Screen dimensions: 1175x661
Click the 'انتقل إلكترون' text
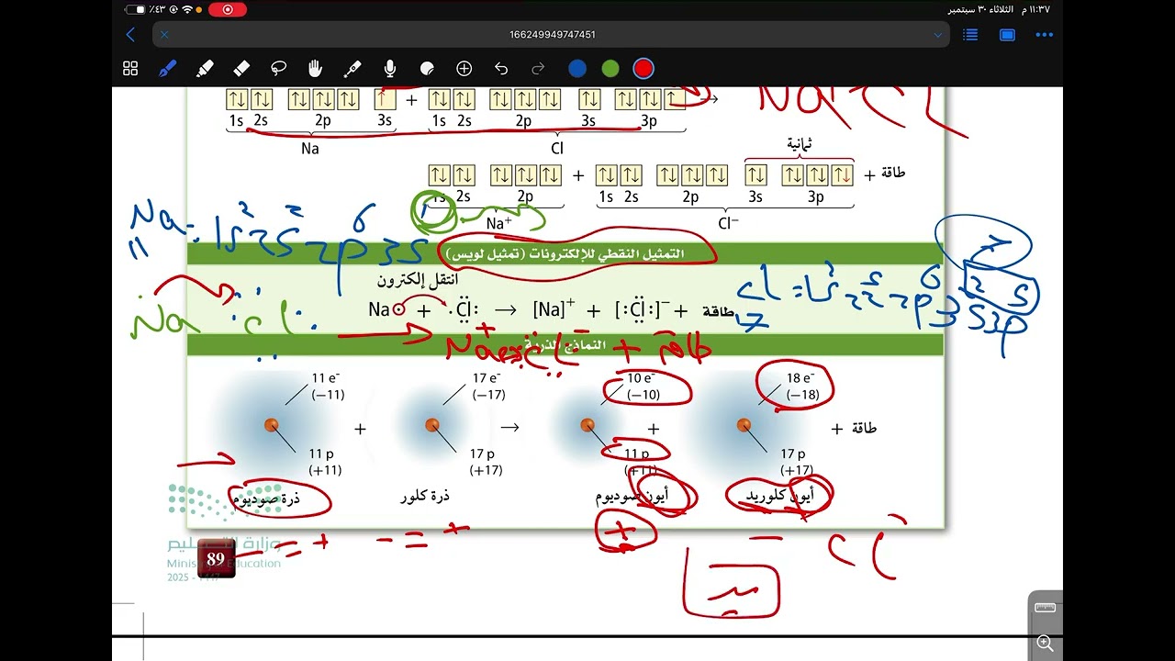coord(418,280)
